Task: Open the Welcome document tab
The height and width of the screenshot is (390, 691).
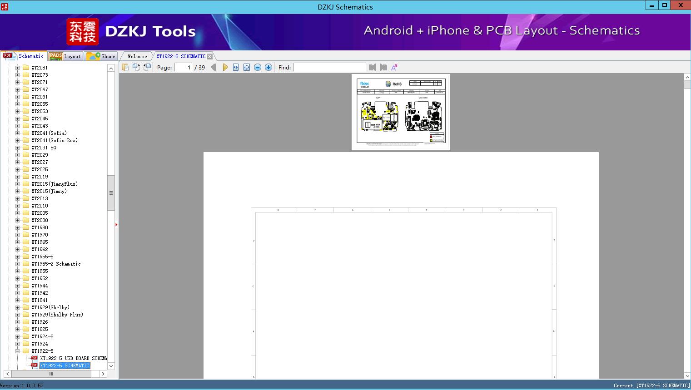Action: [x=137, y=56]
